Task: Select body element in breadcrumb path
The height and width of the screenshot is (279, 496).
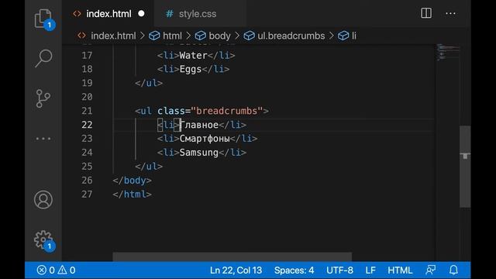Action: pos(219,36)
